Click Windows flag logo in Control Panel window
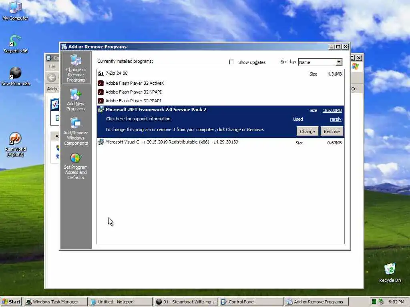 point(355,66)
